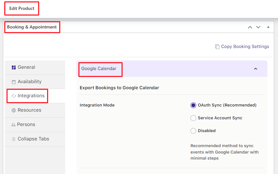This screenshot has width=278, height=174.
Task: Click the copy icon beside Copy Booking Settings
Action: [217, 46]
